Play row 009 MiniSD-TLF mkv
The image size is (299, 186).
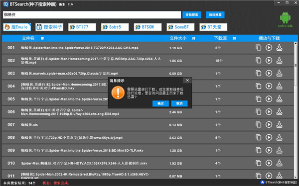coord(269,150)
